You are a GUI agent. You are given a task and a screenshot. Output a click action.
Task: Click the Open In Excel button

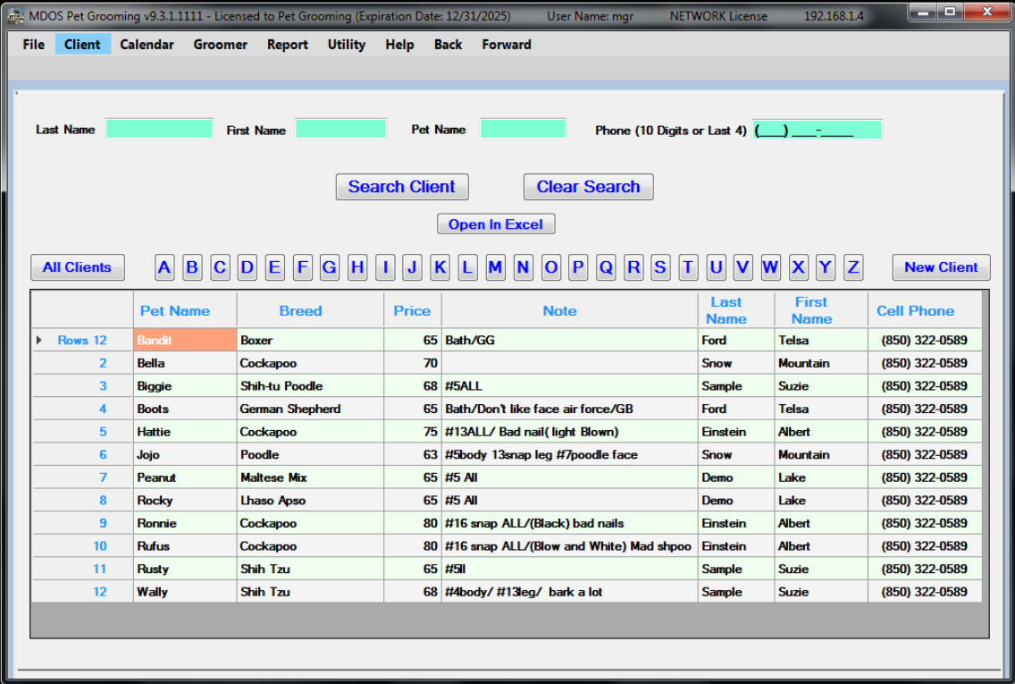[x=496, y=224]
